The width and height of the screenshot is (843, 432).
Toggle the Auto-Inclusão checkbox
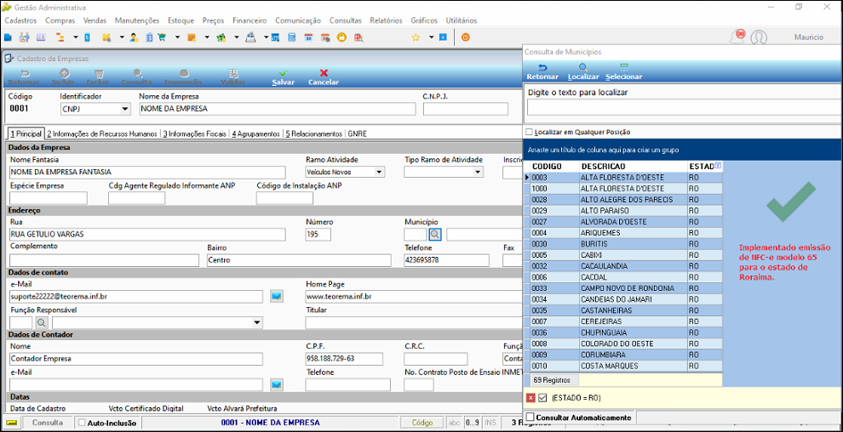click(x=82, y=423)
